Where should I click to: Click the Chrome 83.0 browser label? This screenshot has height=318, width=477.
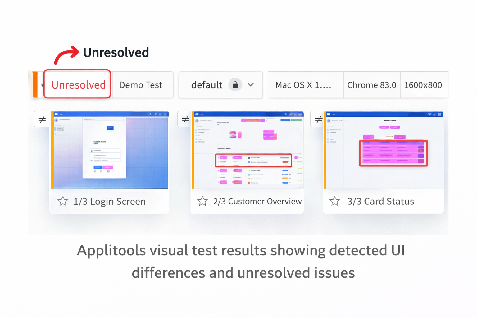click(372, 84)
